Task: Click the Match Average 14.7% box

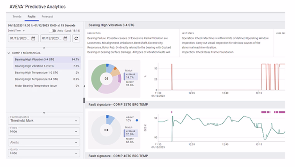Action: [x=131, y=76]
